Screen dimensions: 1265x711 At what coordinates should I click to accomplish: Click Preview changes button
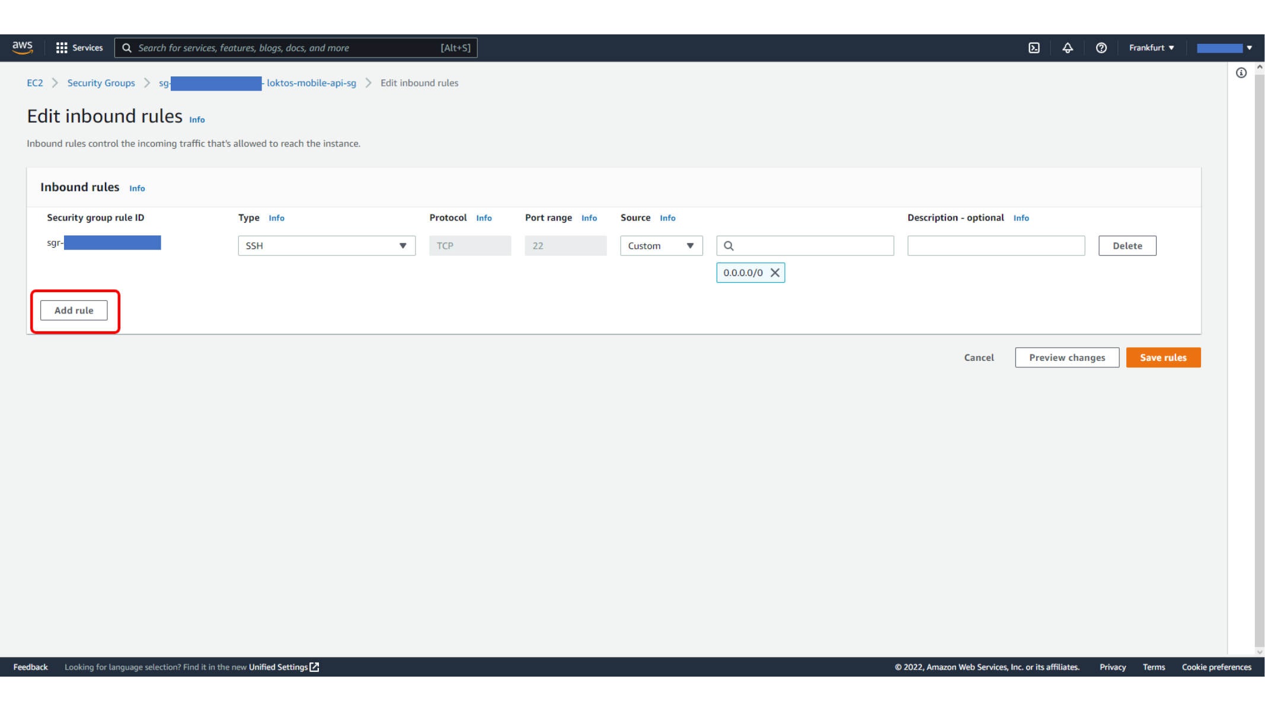(x=1067, y=358)
